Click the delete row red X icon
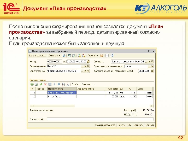Screen dimensions: 188x141 point(45,84)
